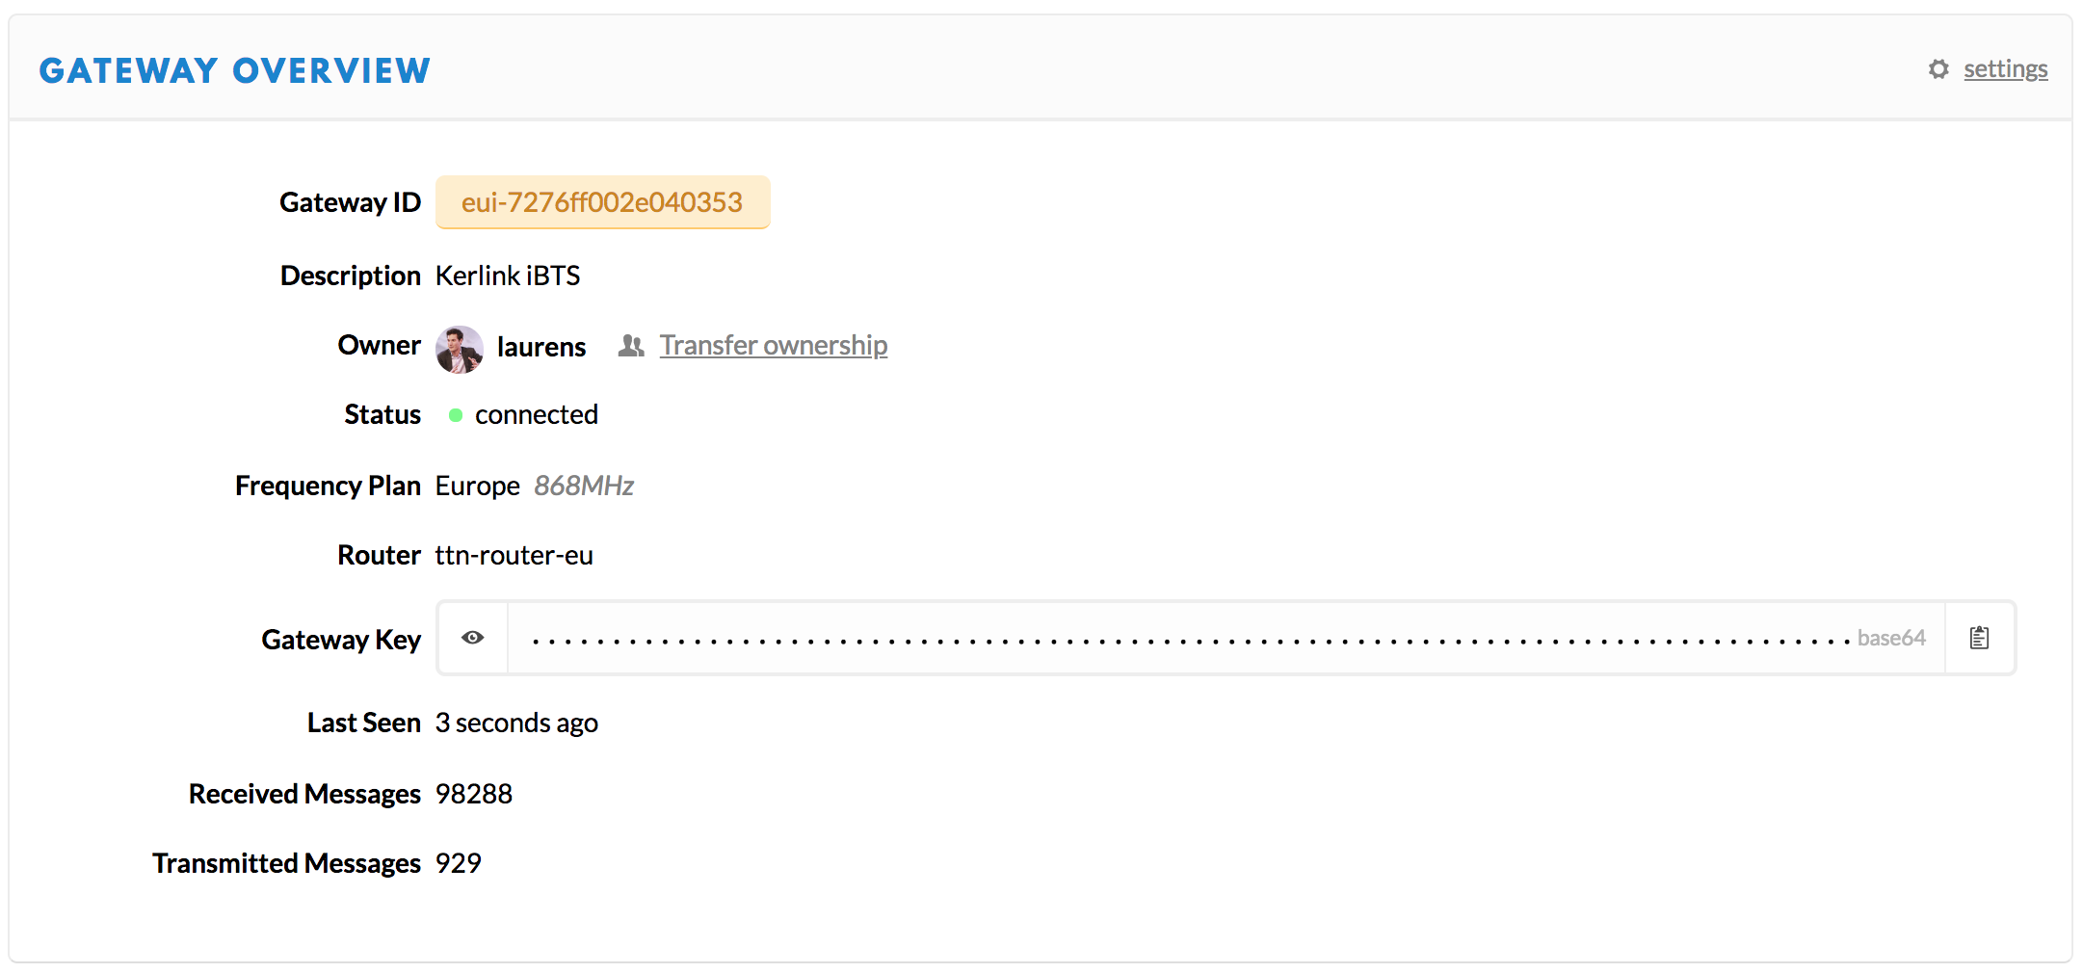Screen dimensions: 2083x973
Task: Toggle gateway key visibility with eye icon
Action: (x=473, y=638)
